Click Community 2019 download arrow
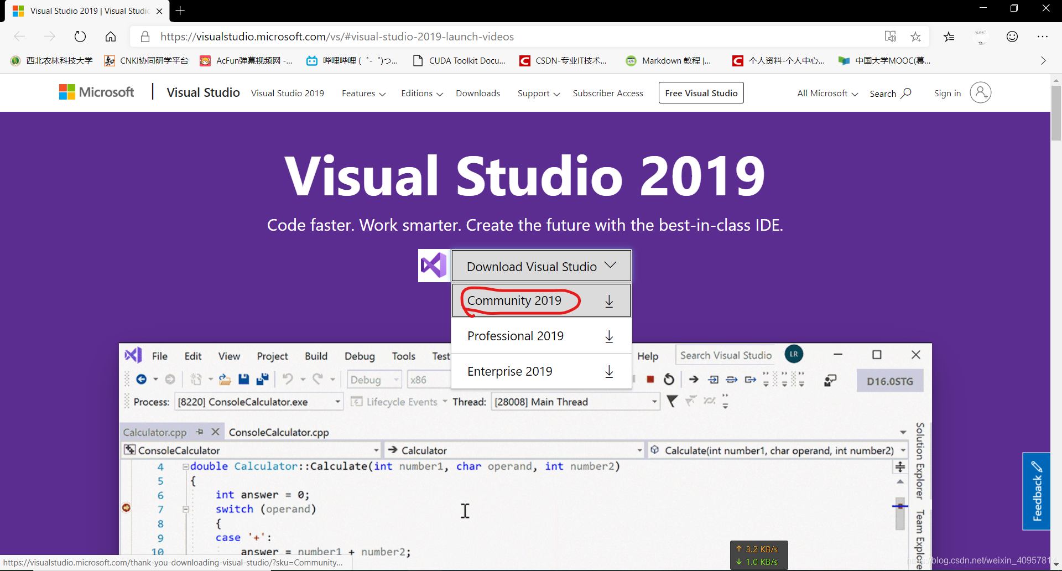This screenshot has width=1062, height=571. (609, 301)
